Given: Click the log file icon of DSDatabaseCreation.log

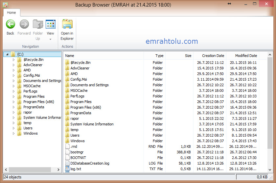Looking at the screenshot, I should (67, 163).
